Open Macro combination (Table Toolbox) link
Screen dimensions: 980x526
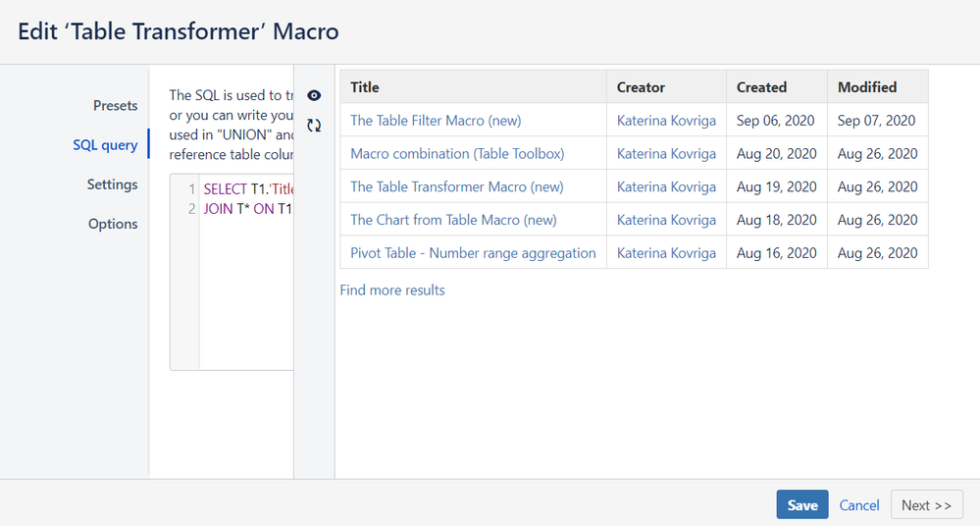[457, 154]
